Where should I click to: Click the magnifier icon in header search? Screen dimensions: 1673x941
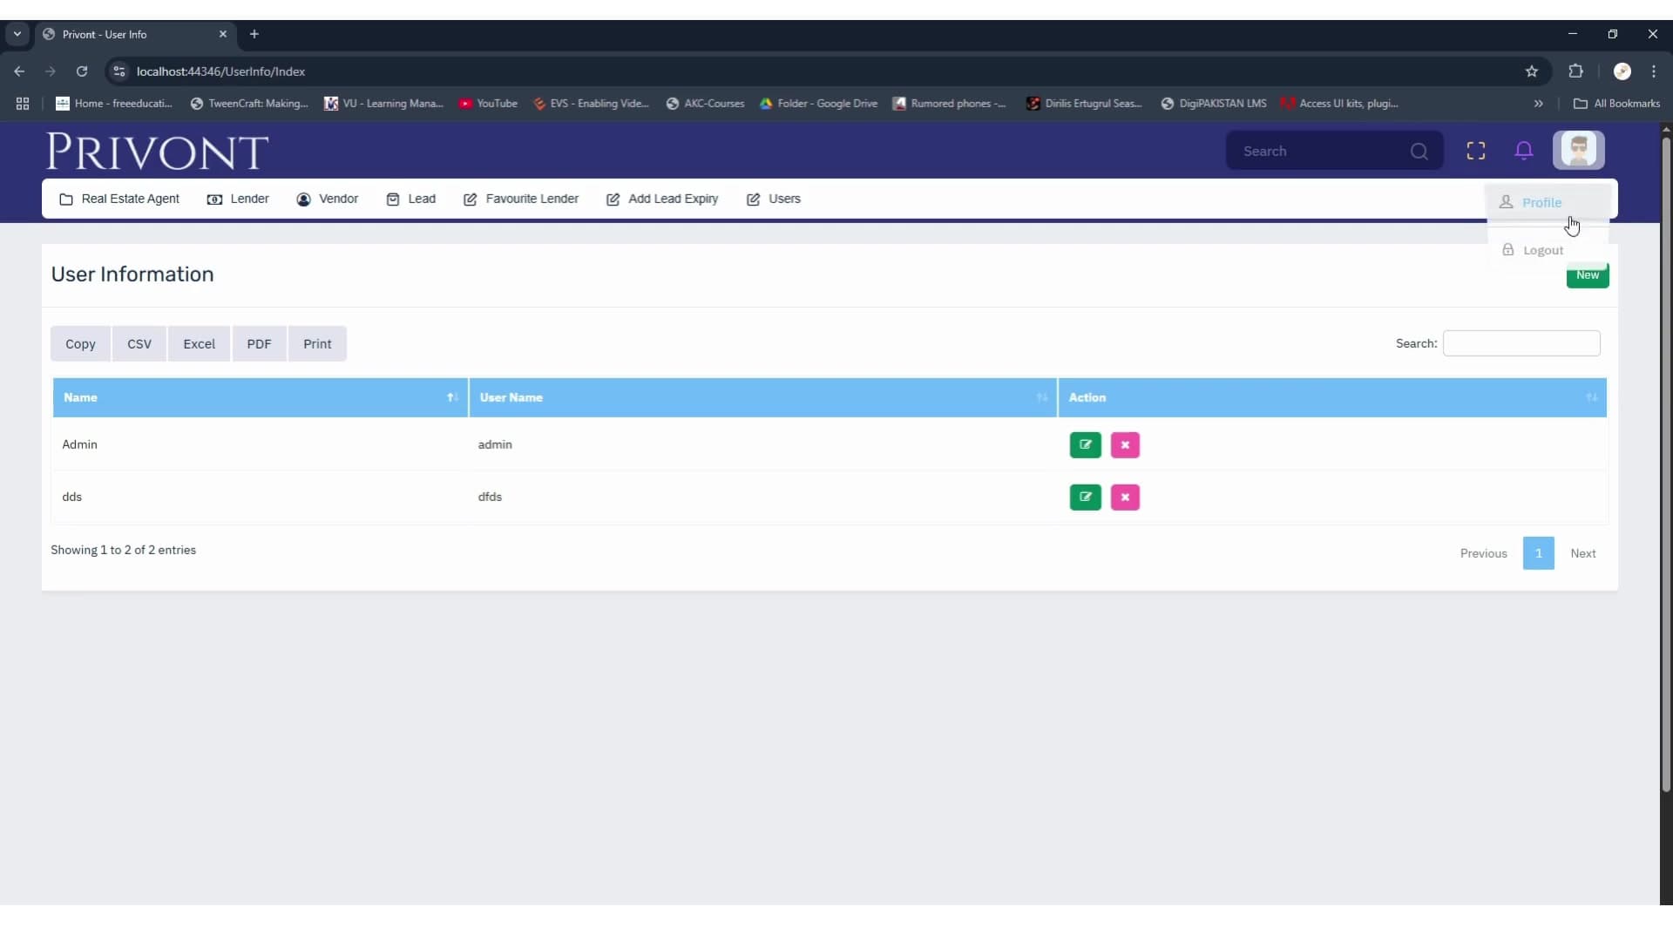coord(1419,152)
